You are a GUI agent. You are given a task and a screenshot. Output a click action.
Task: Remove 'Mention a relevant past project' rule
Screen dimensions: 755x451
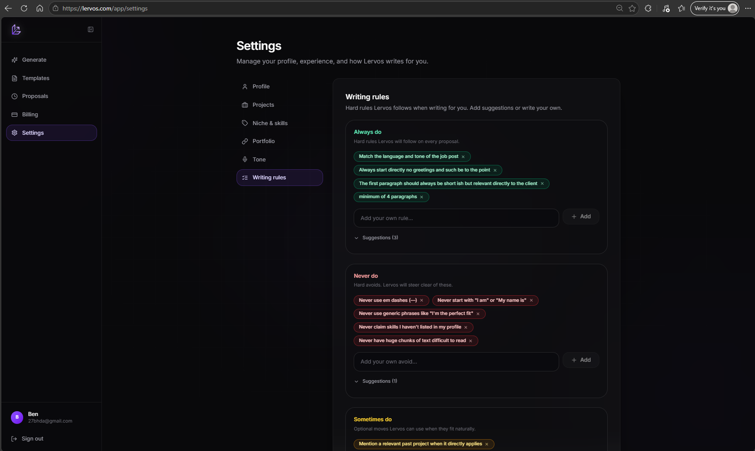tap(487, 444)
